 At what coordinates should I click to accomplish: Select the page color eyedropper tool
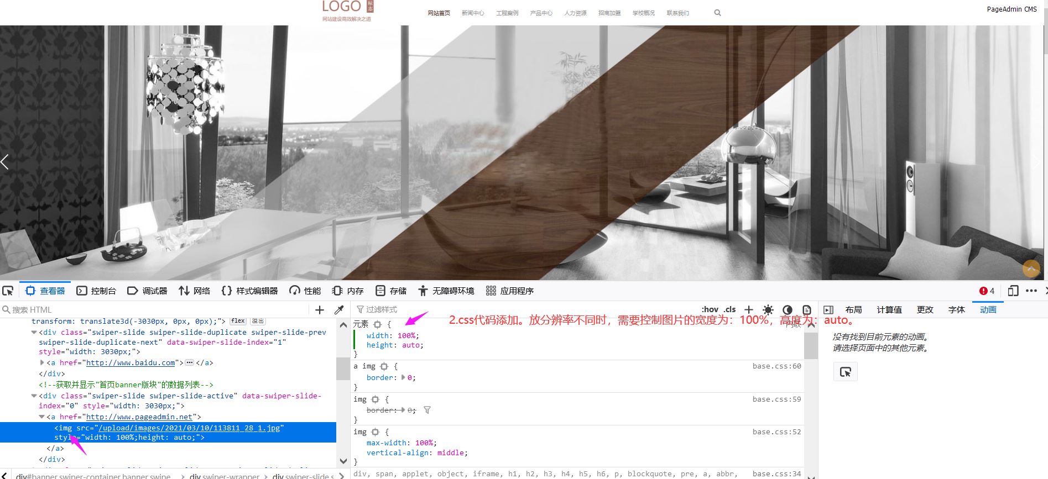coord(339,310)
